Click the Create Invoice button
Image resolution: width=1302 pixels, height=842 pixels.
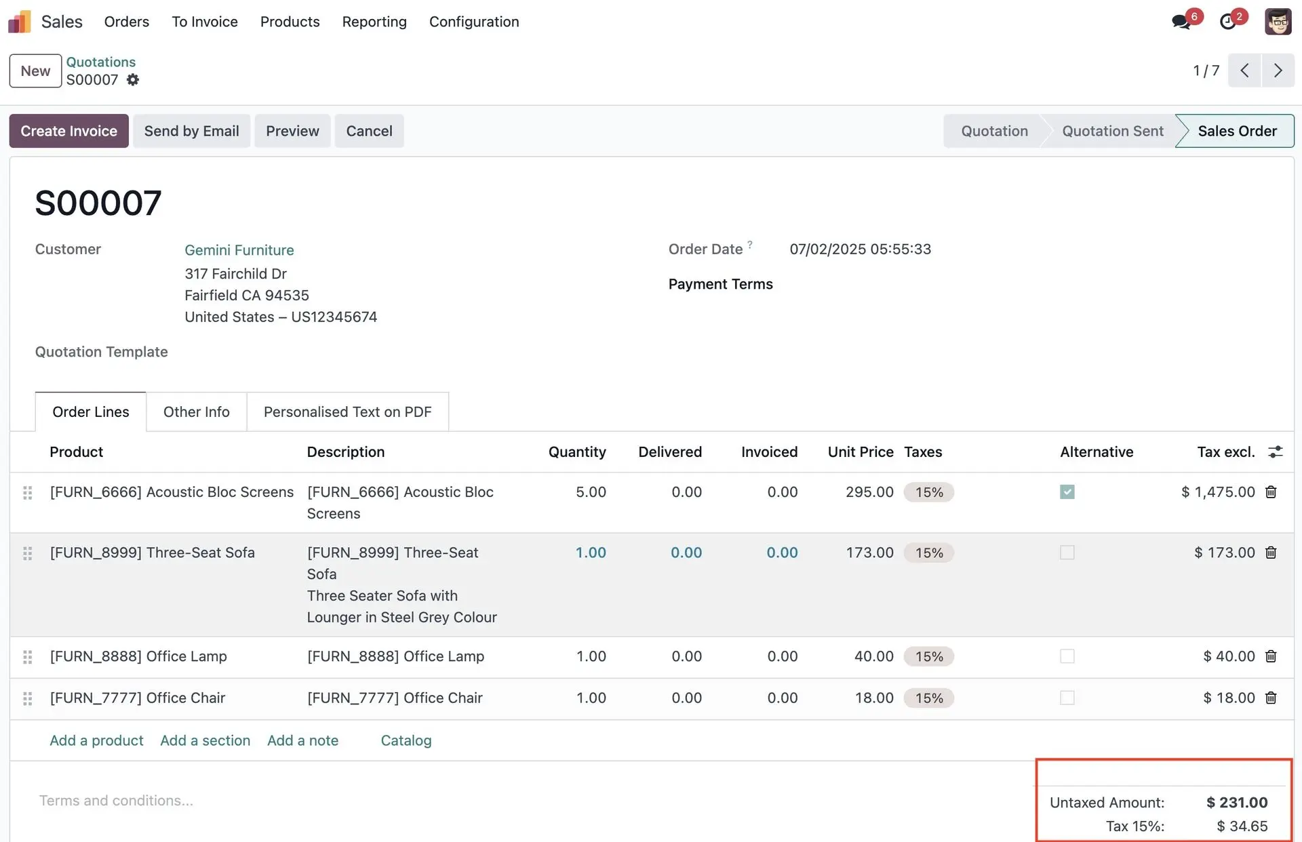(68, 131)
